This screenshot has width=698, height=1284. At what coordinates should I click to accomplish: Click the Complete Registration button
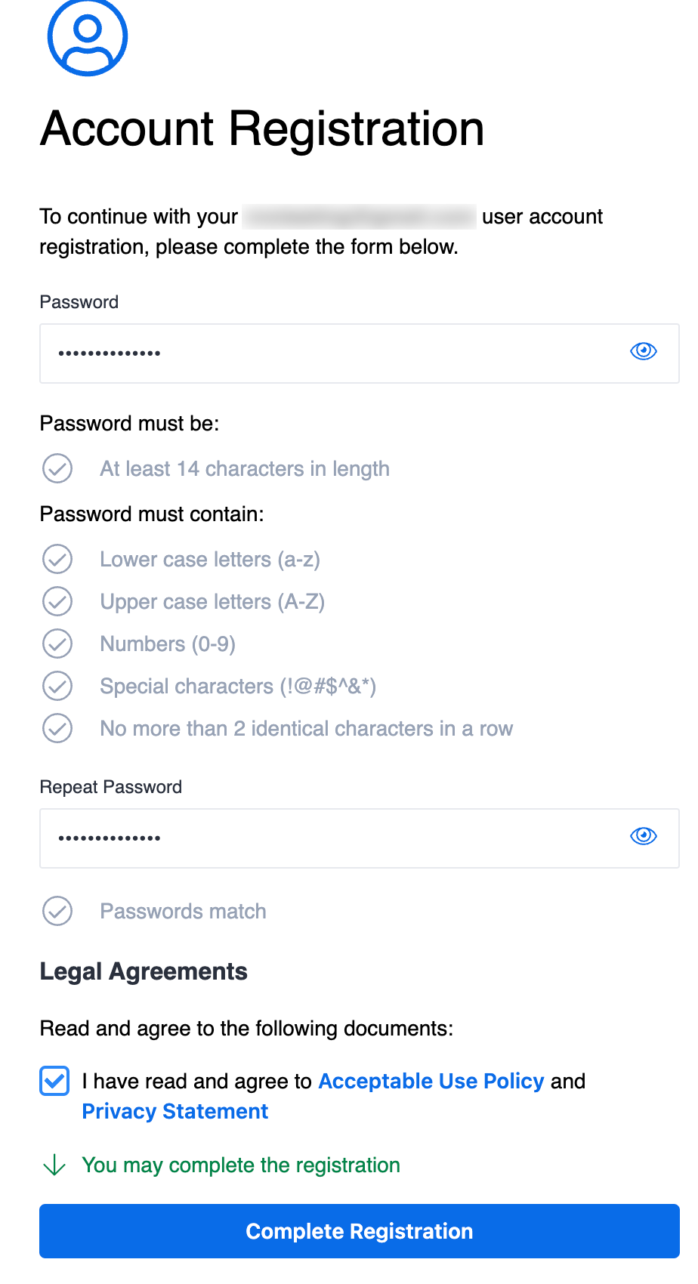coord(360,1231)
